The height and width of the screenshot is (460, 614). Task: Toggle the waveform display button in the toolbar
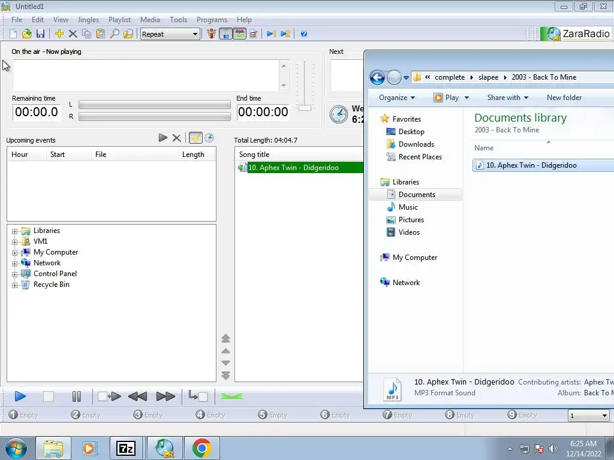click(x=240, y=34)
